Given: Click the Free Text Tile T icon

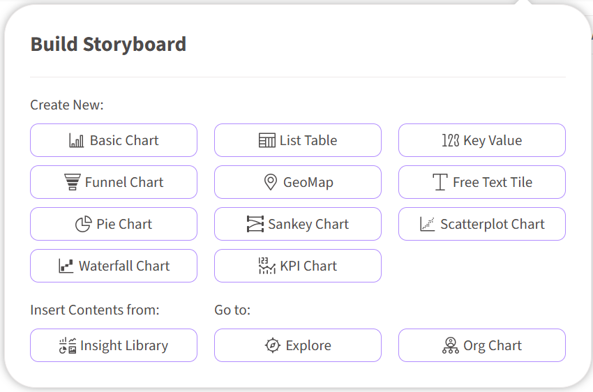Looking at the screenshot, I should [x=440, y=182].
